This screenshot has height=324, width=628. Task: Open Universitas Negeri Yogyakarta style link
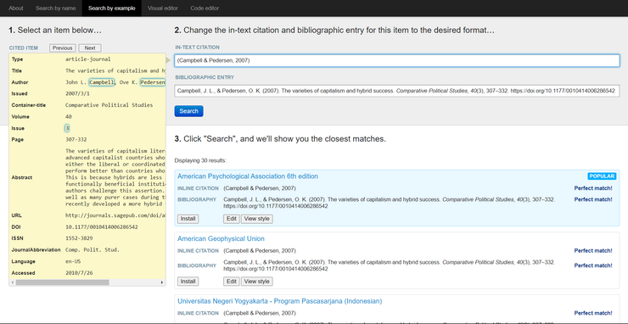[279, 301]
